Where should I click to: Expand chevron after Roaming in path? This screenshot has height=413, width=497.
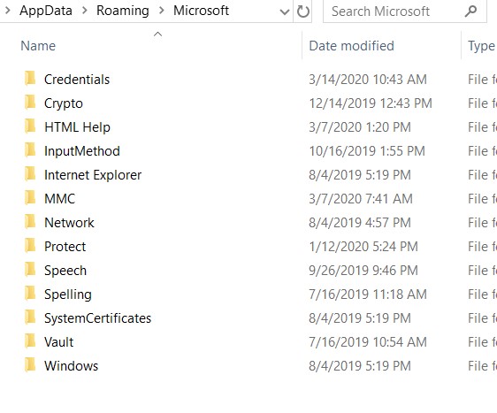coord(161,11)
